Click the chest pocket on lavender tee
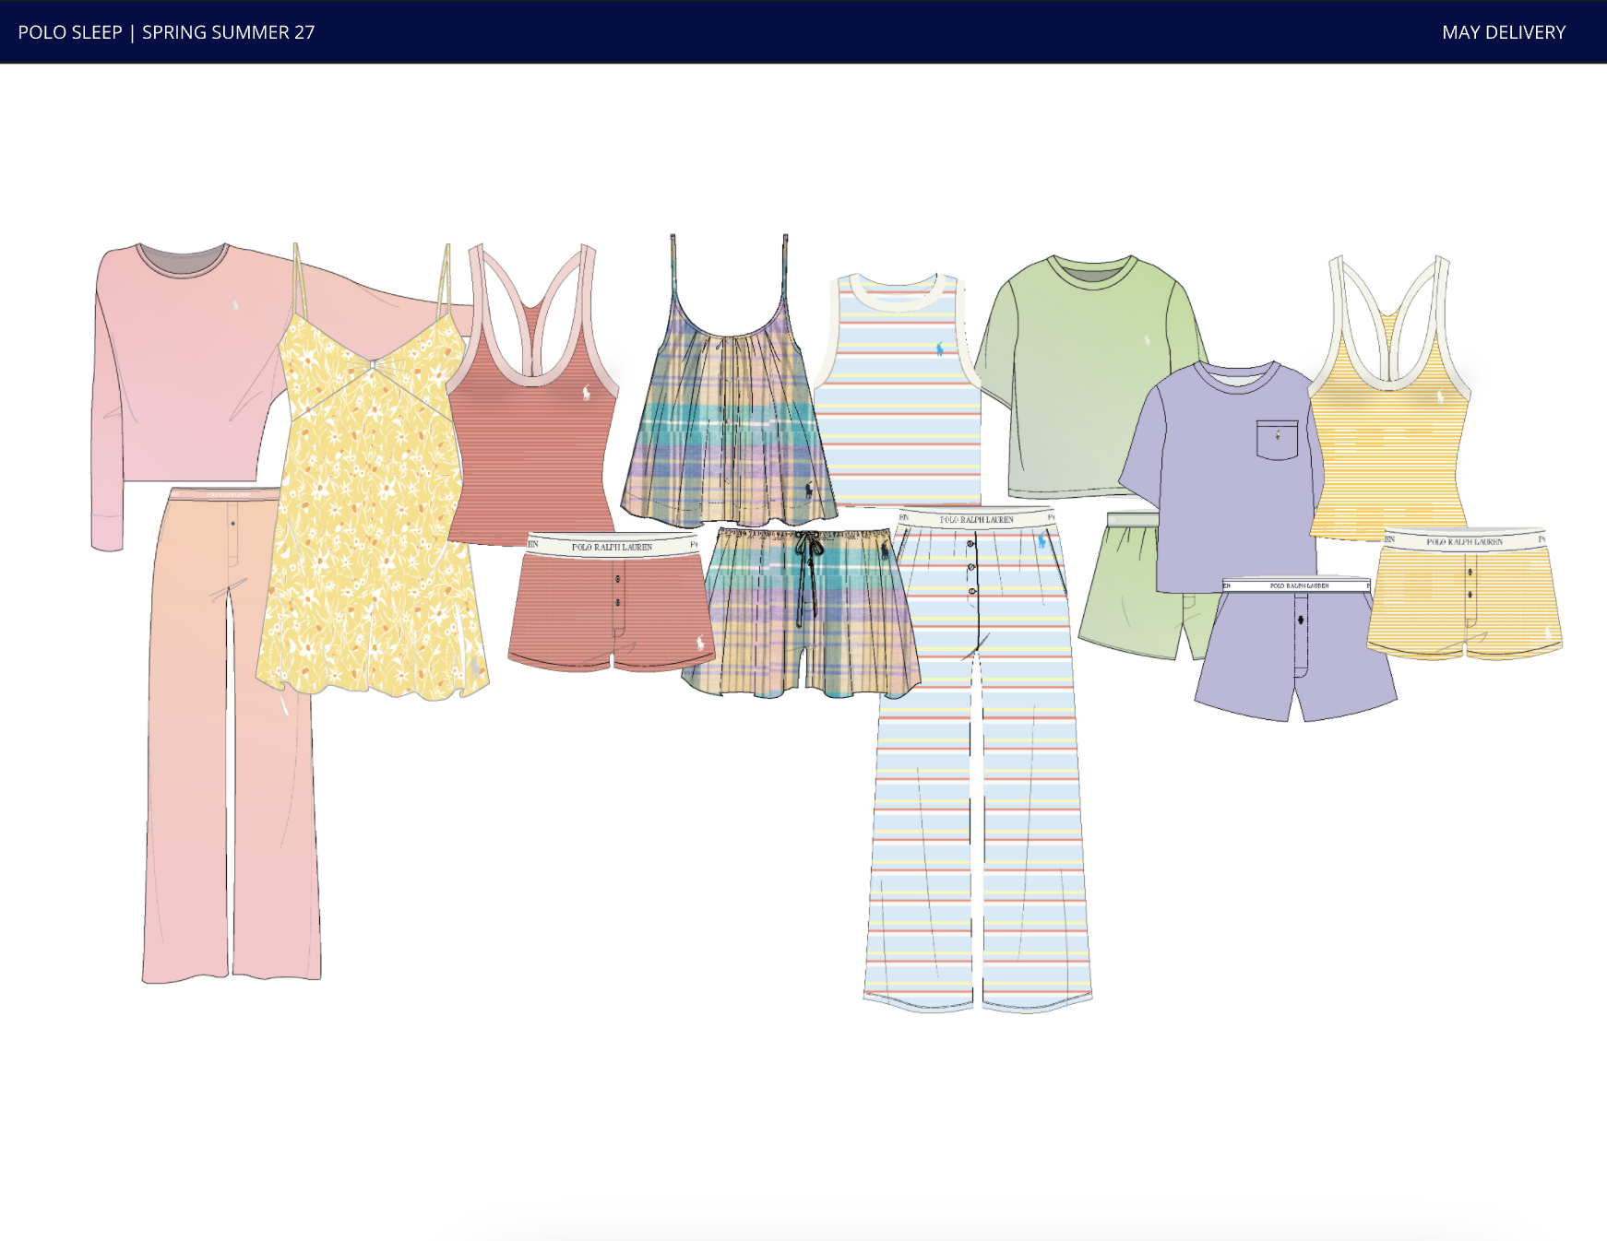 (1278, 440)
